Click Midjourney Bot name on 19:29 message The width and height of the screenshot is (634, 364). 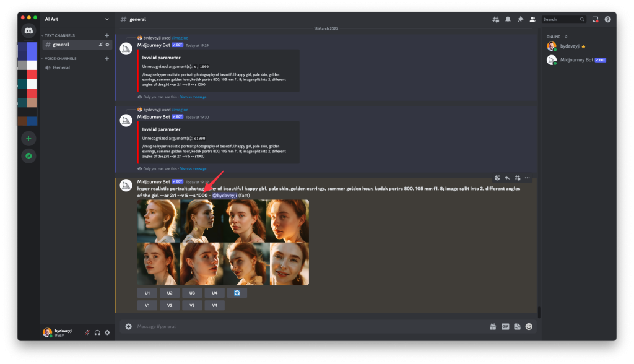pyautogui.click(x=154, y=45)
